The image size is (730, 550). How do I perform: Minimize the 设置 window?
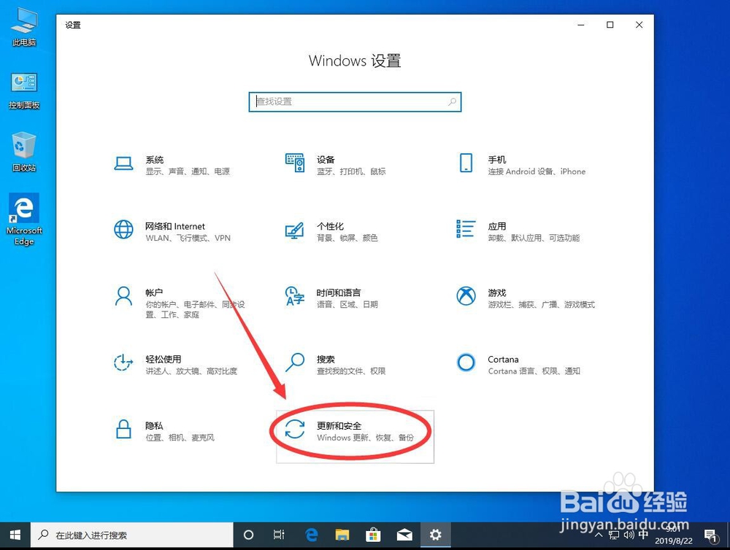[581, 25]
